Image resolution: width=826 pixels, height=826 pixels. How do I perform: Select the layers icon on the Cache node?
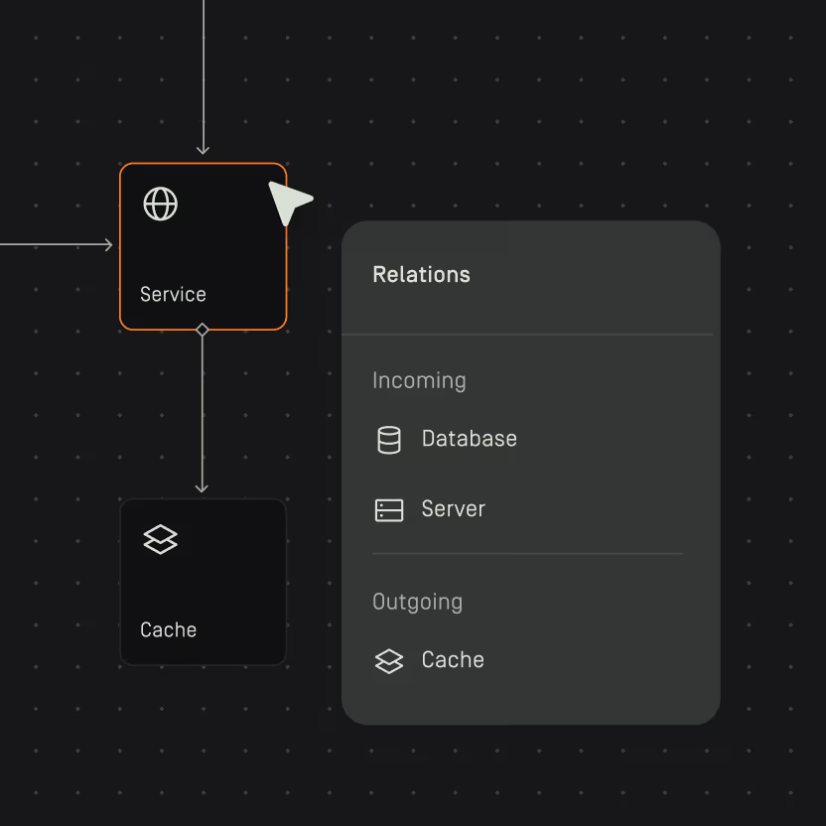161,539
